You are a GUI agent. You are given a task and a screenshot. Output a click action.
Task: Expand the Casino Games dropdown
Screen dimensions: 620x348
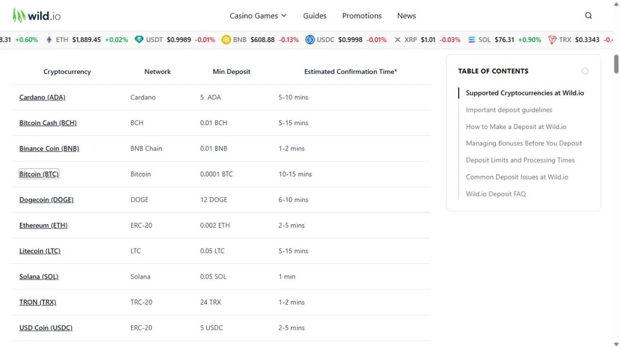pyautogui.click(x=258, y=16)
